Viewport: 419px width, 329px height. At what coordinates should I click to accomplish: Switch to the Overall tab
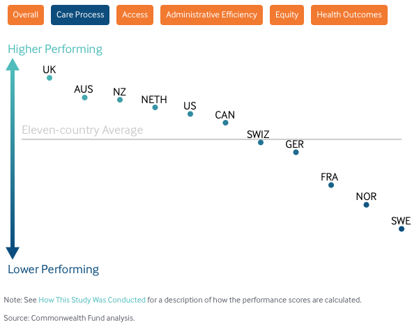pyautogui.click(x=26, y=15)
